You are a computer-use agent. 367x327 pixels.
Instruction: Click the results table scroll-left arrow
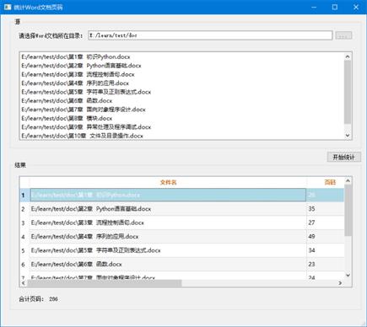coord(24,283)
